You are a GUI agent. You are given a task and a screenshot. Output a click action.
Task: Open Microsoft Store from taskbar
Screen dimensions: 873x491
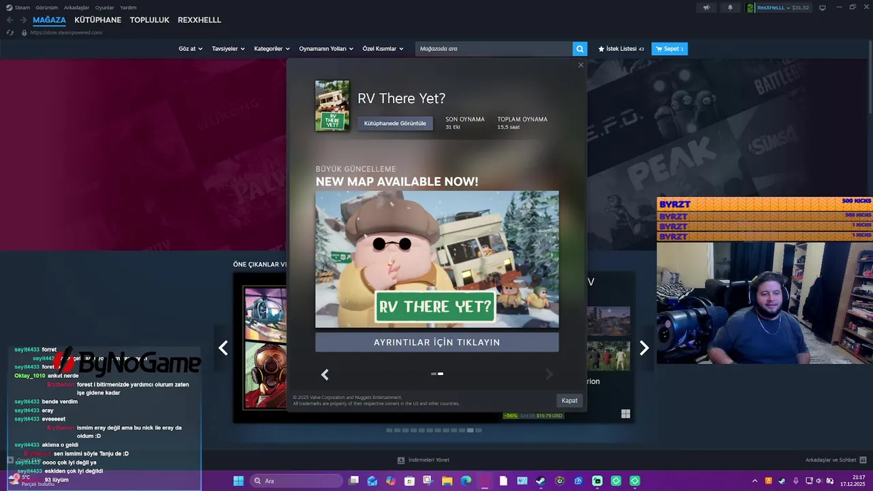pyautogui.click(x=409, y=481)
